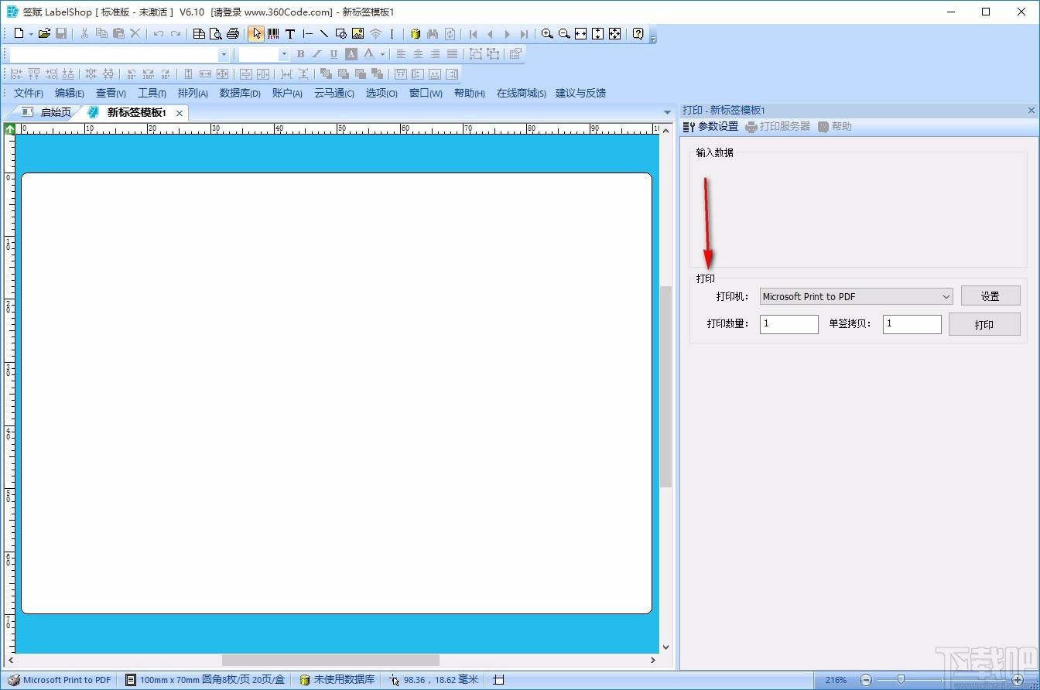Click the 打印数量 input field
This screenshot has width=1040, height=690.
789,324
